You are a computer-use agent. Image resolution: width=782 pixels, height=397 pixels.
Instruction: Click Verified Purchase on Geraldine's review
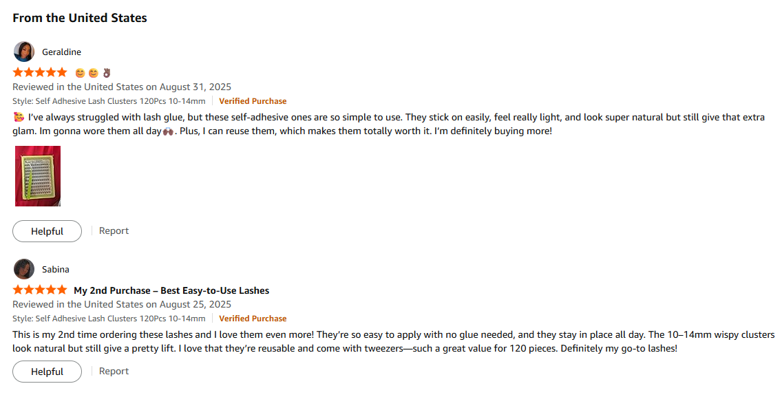coord(253,101)
